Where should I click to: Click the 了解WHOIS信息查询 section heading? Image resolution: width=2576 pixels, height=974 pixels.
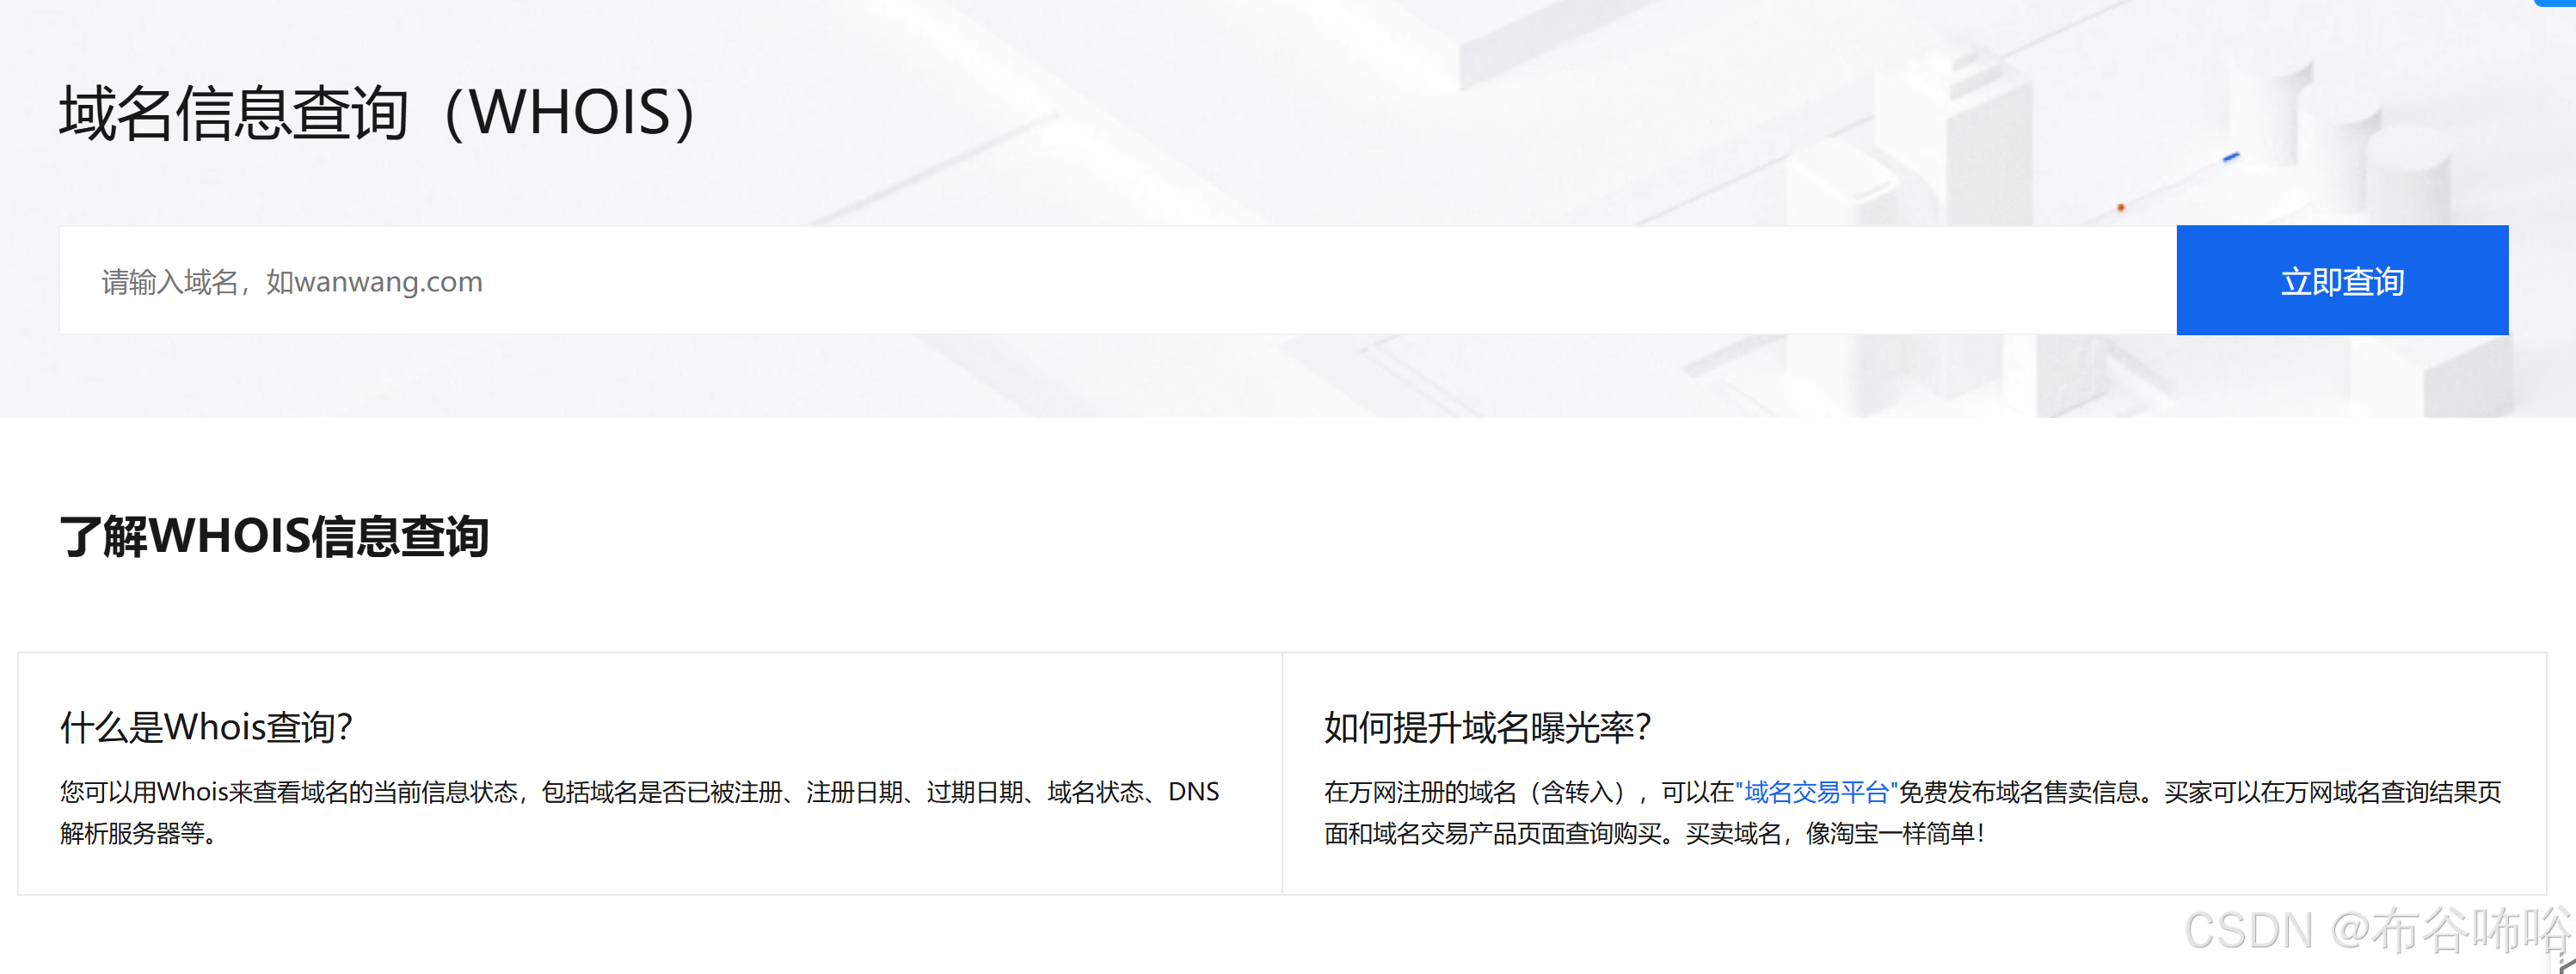(x=274, y=536)
